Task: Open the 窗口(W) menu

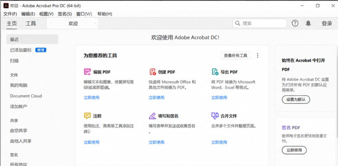Action: pos(84,14)
